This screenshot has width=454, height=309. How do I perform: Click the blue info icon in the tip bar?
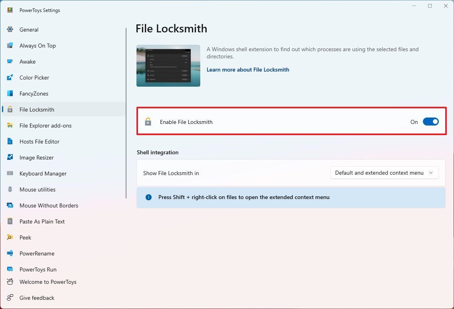[x=148, y=197]
